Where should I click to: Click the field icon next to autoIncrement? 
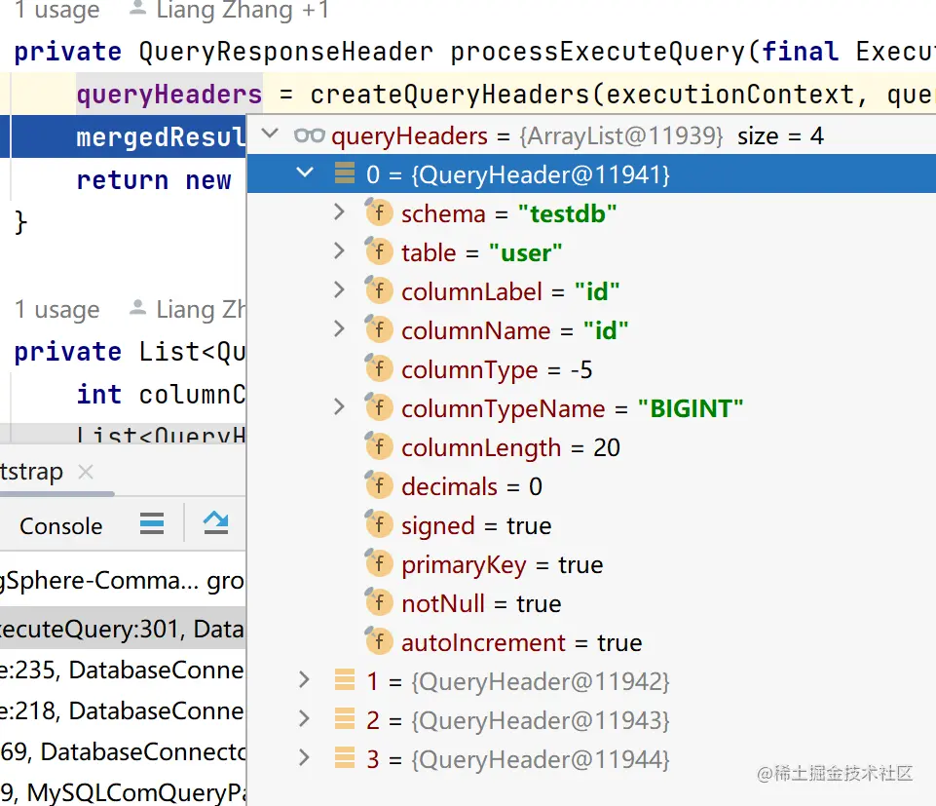(x=379, y=642)
